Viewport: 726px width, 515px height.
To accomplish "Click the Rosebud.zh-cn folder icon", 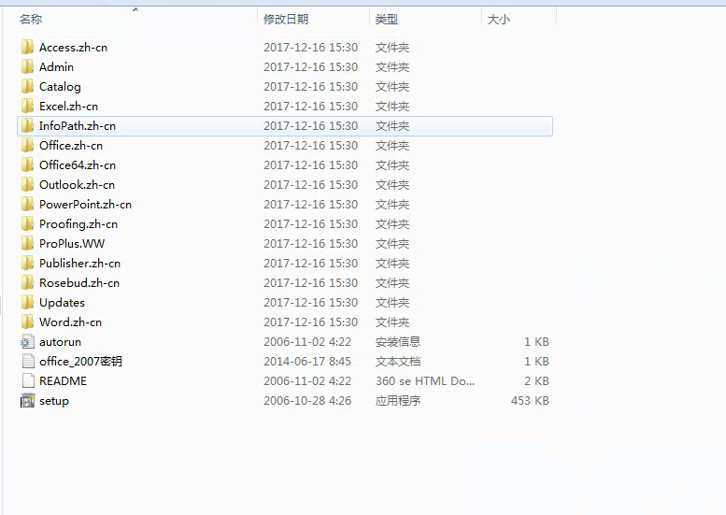I will point(28,282).
